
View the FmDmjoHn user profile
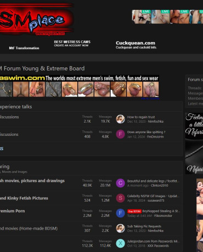(155, 137)
